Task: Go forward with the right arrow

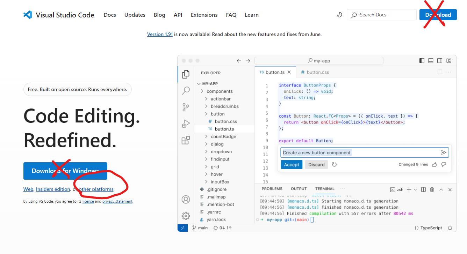Action: (x=248, y=61)
